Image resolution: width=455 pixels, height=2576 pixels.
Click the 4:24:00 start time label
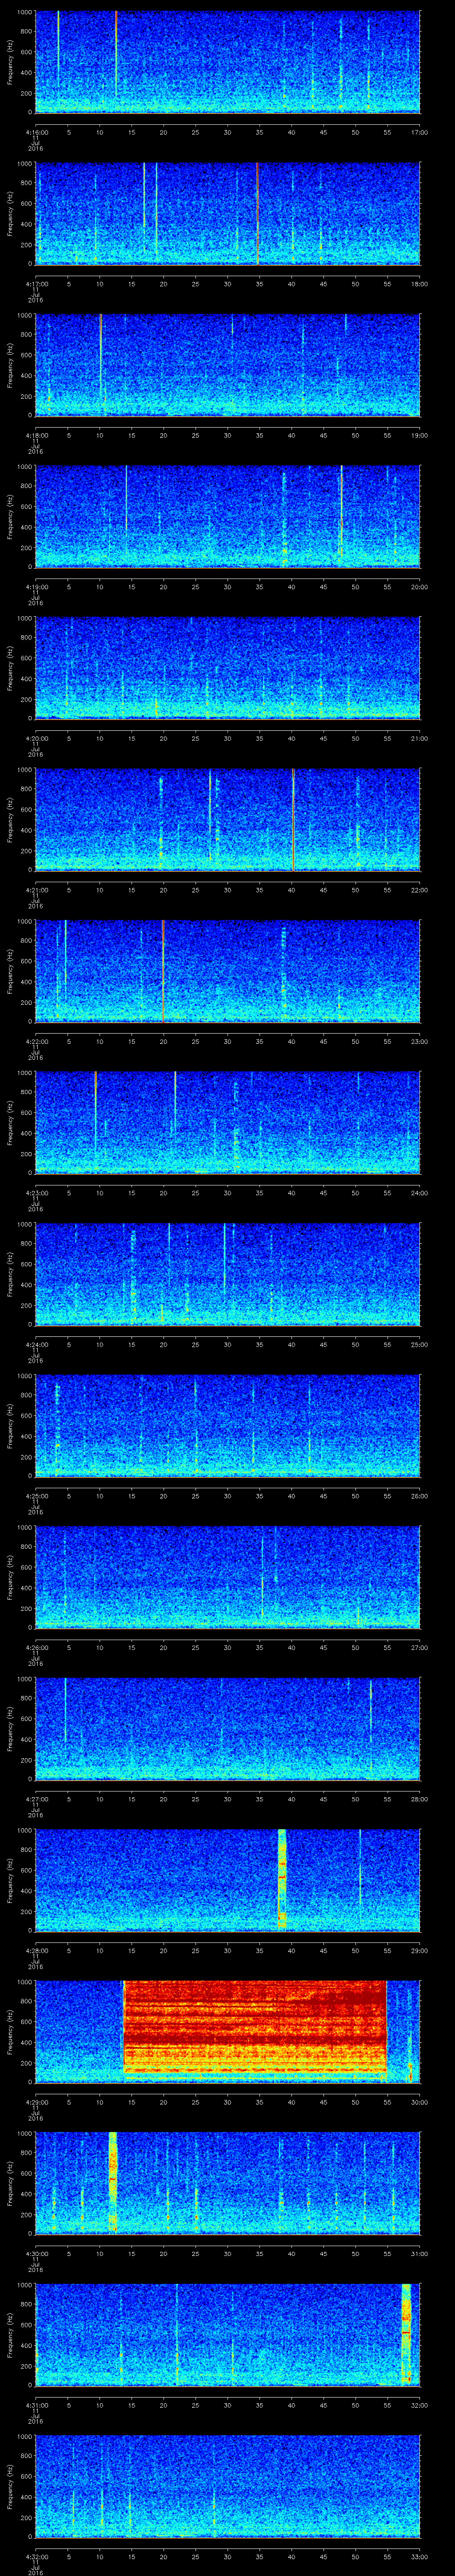tap(36, 1344)
